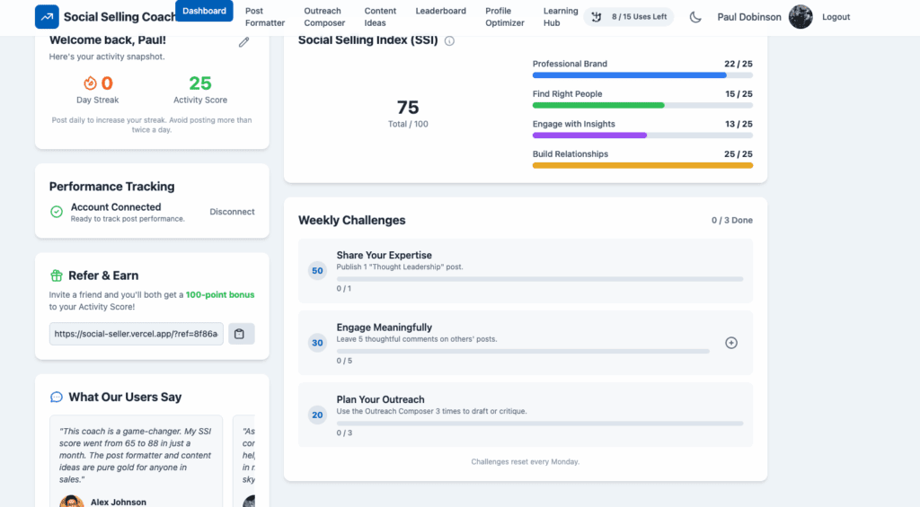Go to Outreach Composer page
920x507 pixels.
pos(323,17)
